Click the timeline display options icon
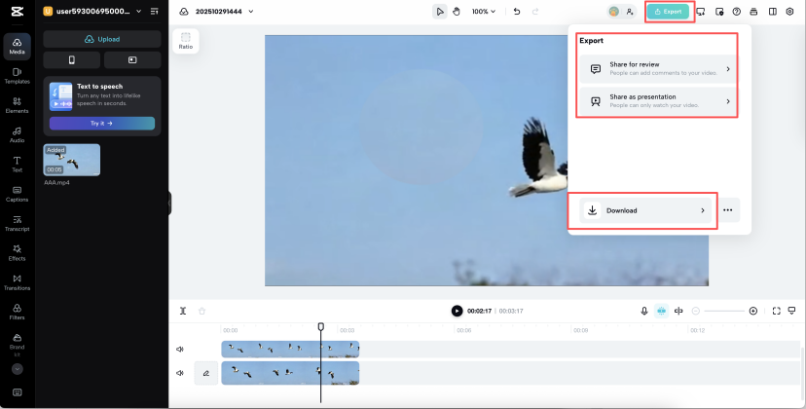Image resolution: width=806 pixels, height=409 pixels. 791,311
